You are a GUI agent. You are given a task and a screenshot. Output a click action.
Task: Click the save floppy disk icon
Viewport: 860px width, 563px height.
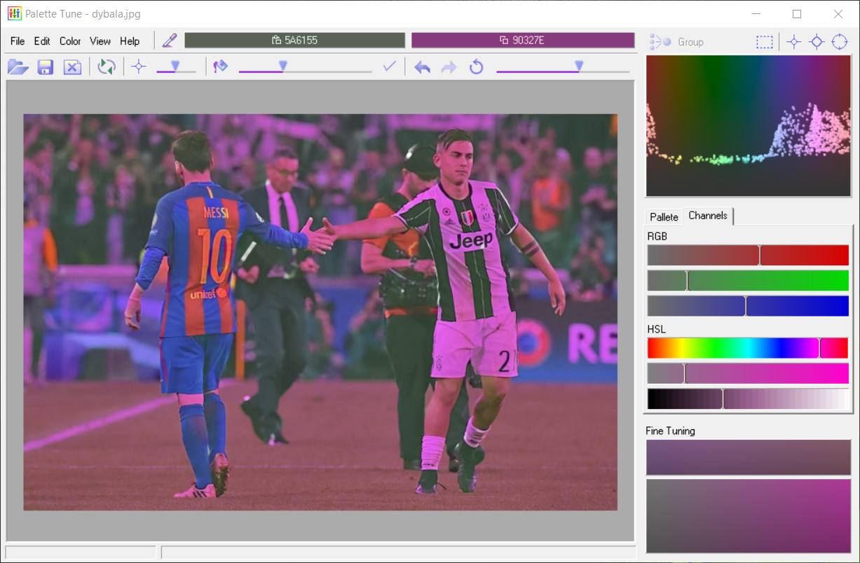pyautogui.click(x=46, y=67)
